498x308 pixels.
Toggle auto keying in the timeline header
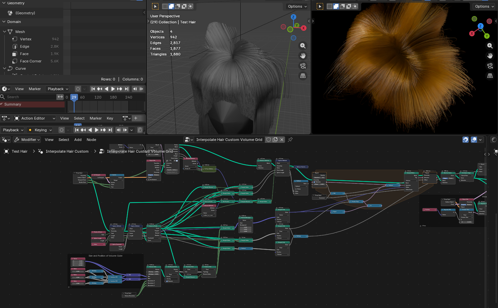point(78,89)
